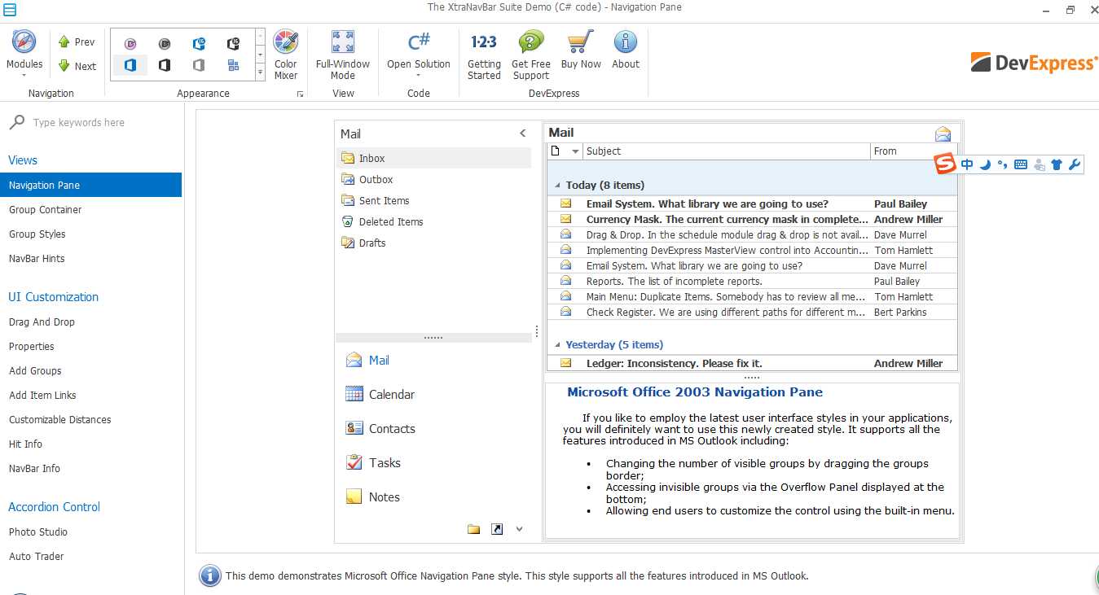Open the Photo Studio demo

point(38,532)
